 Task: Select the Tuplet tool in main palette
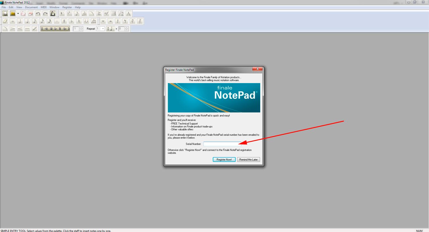coord(84,13)
